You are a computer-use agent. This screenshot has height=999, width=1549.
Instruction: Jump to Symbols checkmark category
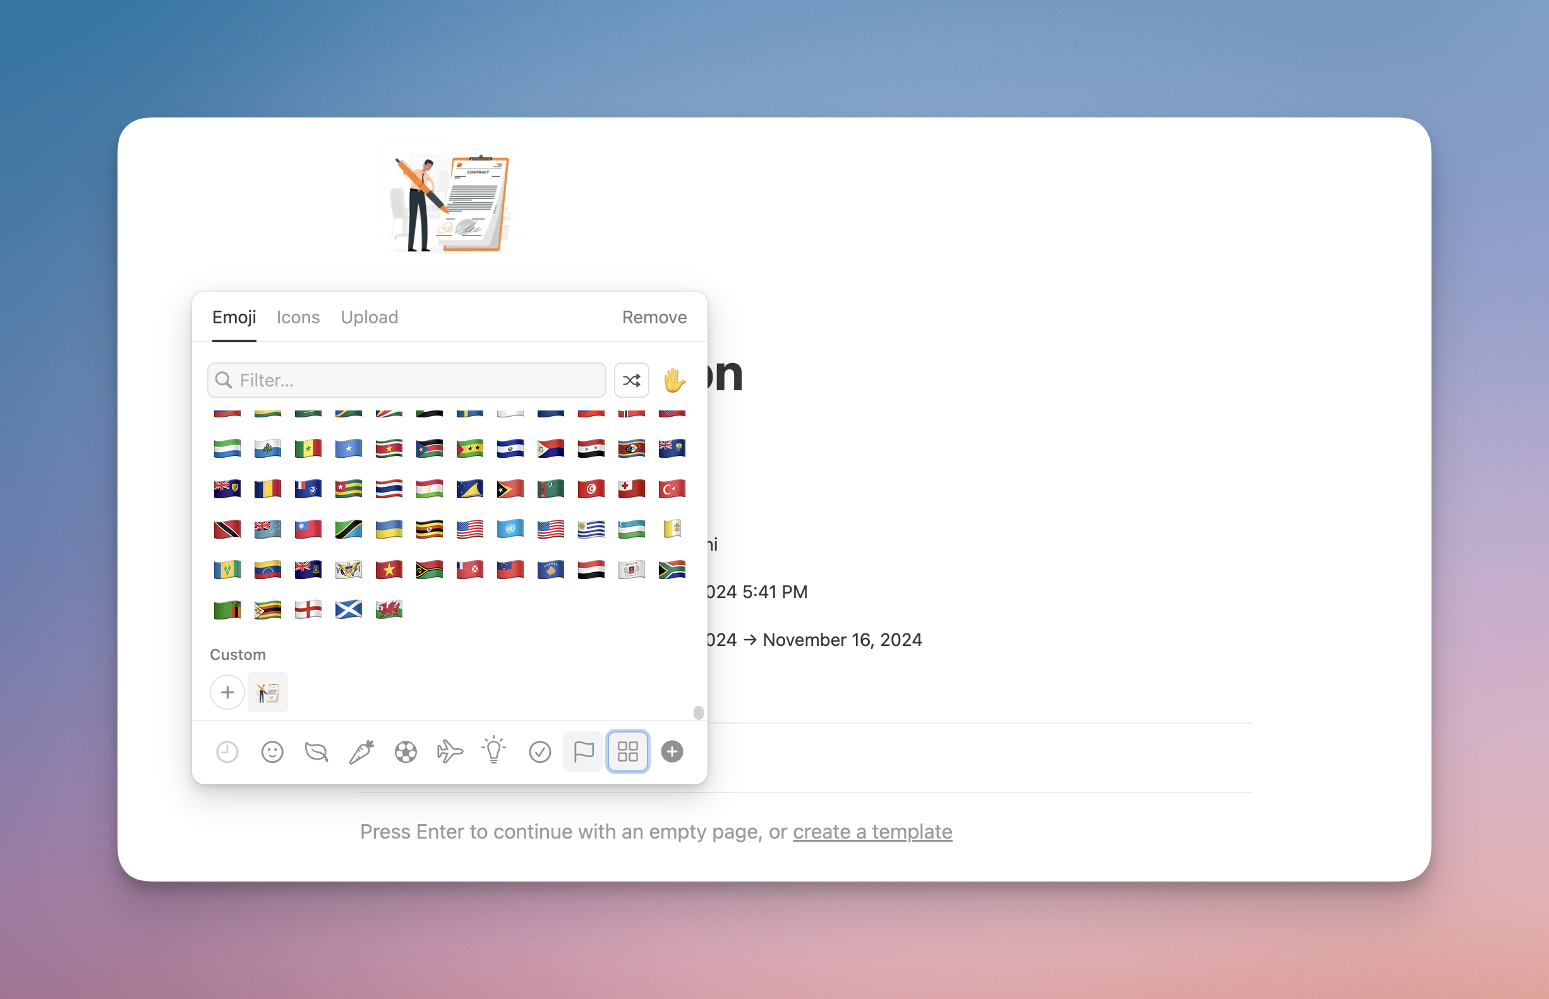539,752
